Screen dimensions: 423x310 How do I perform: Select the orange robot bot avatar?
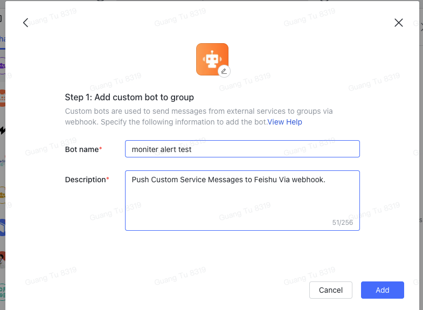(x=212, y=59)
